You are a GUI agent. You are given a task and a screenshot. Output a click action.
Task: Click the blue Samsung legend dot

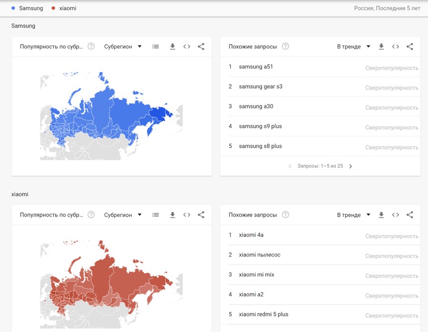13,8
